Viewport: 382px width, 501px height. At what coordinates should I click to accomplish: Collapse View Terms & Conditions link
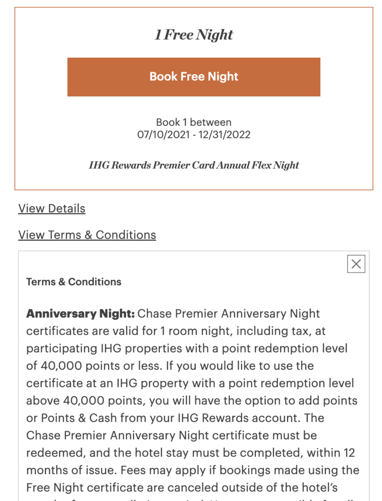click(87, 235)
